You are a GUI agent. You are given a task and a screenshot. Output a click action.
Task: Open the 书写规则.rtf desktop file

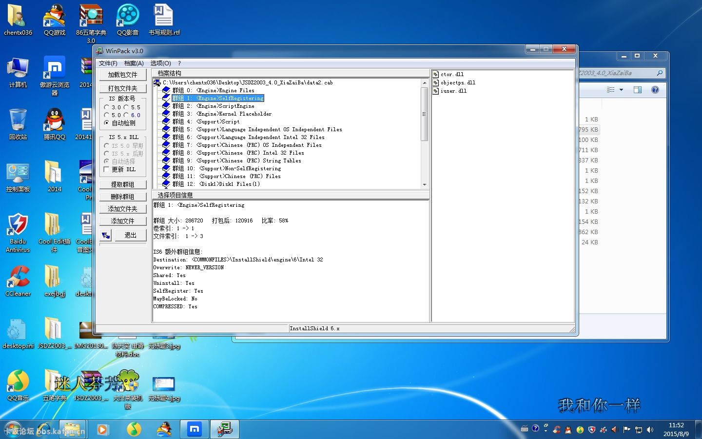[x=164, y=20]
